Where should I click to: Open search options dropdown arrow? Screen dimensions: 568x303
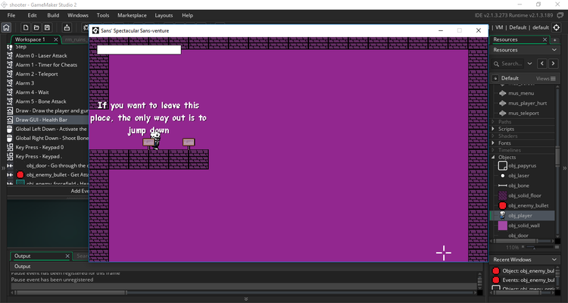pyautogui.click(x=529, y=64)
